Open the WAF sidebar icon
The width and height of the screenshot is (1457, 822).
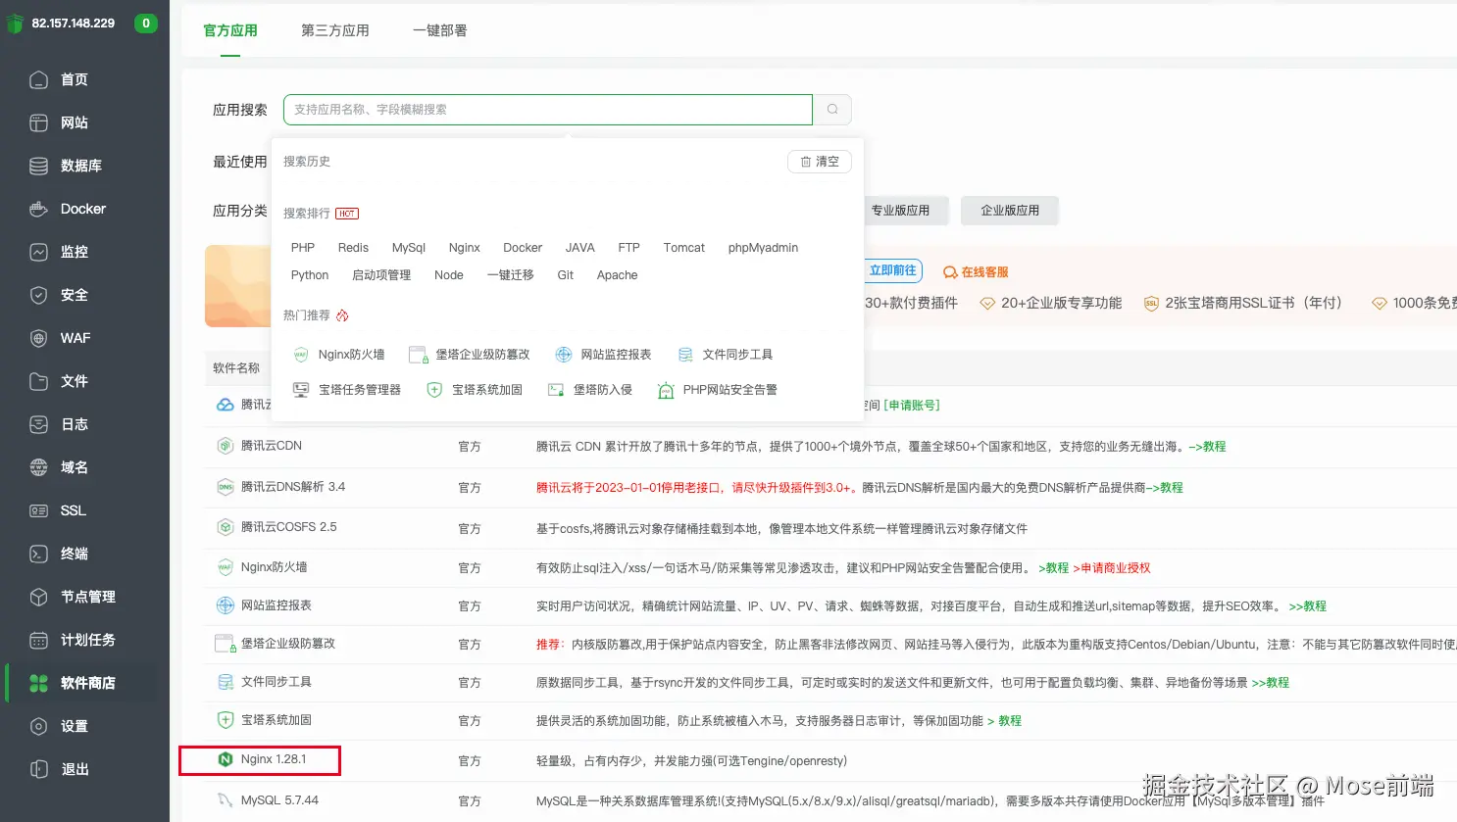pos(38,338)
